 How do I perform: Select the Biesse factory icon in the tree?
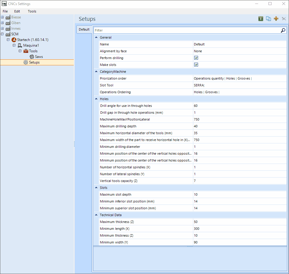click(8, 17)
